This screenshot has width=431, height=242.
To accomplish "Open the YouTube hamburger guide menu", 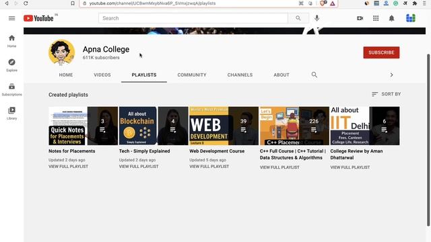I will coord(12,18).
